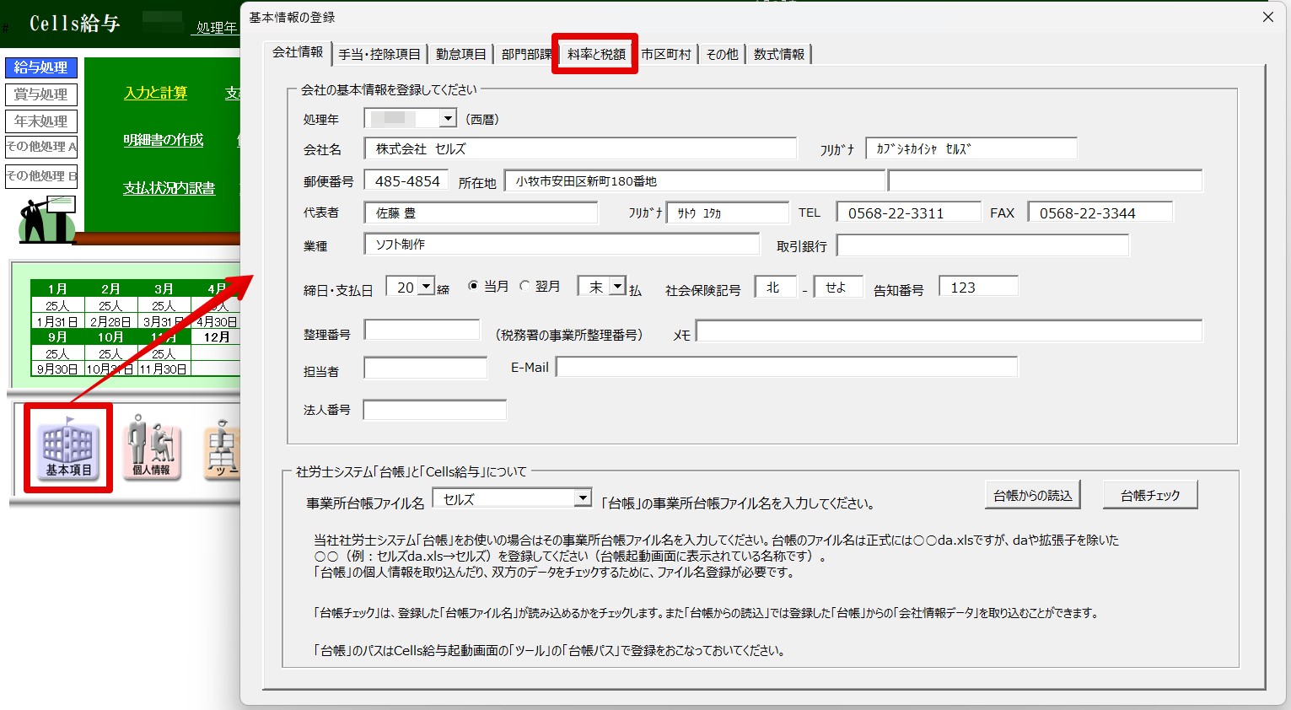Select the 1月 cell in the calendar
The image size is (1291, 710).
tap(57, 289)
